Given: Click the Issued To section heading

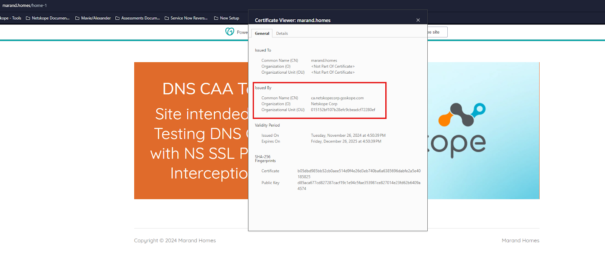Looking at the screenshot, I should [263, 50].
